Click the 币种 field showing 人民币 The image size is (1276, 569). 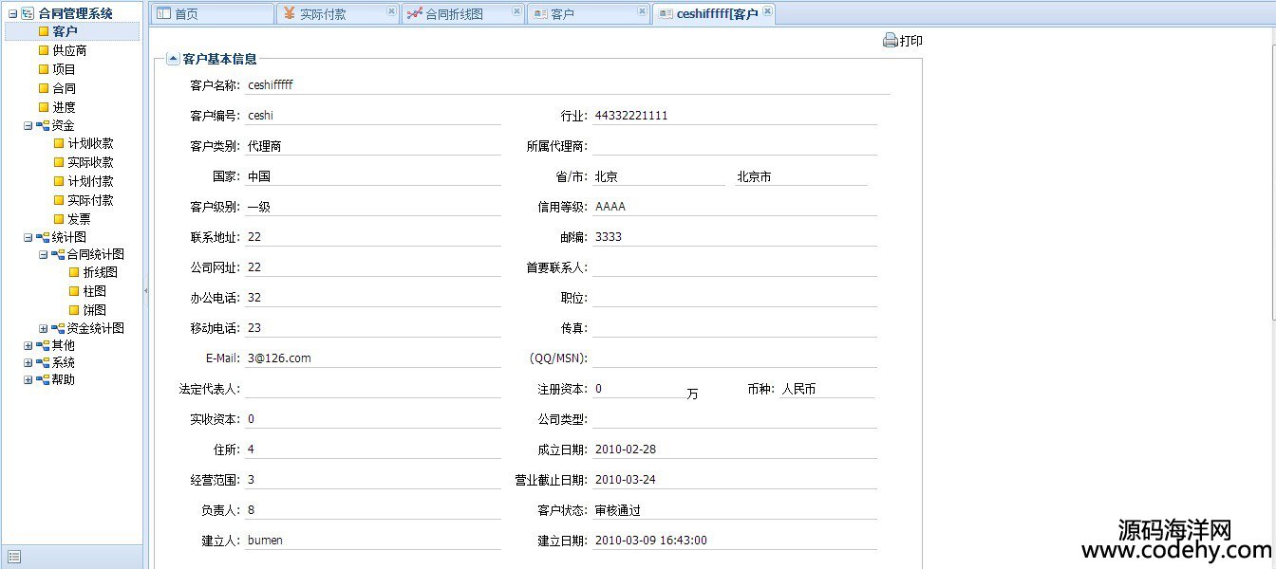[x=827, y=389]
